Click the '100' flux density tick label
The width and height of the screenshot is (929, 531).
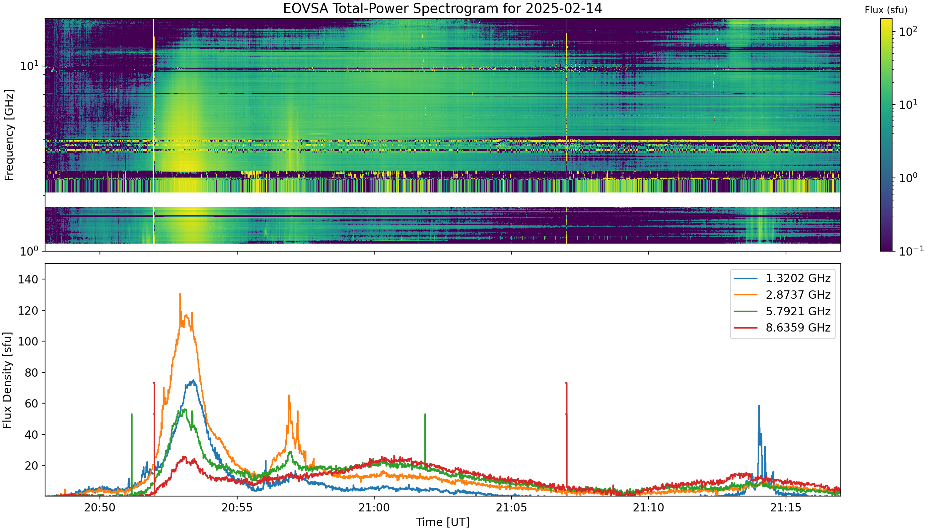pyautogui.click(x=28, y=342)
